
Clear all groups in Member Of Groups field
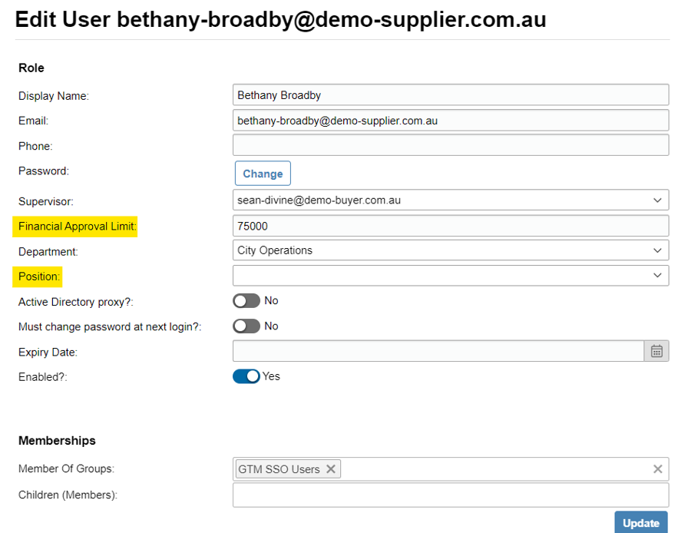pyautogui.click(x=657, y=469)
